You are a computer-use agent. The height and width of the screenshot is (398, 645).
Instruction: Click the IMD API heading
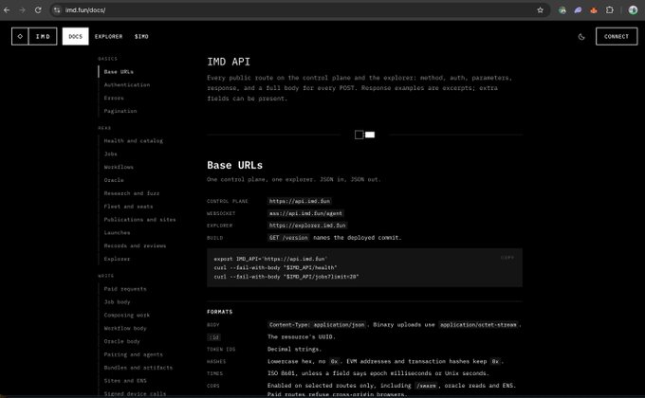(x=229, y=62)
